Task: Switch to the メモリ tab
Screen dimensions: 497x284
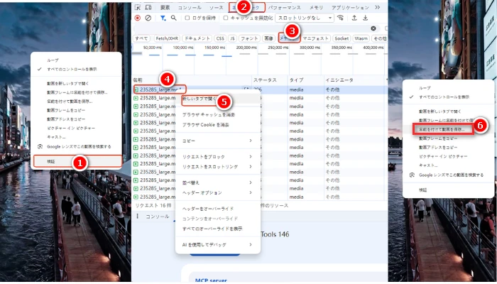Action: click(317, 8)
